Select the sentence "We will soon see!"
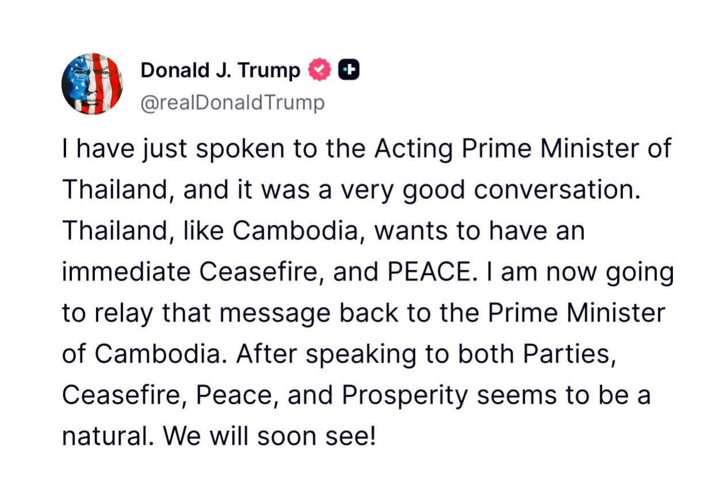727x502 pixels. tap(270, 436)
